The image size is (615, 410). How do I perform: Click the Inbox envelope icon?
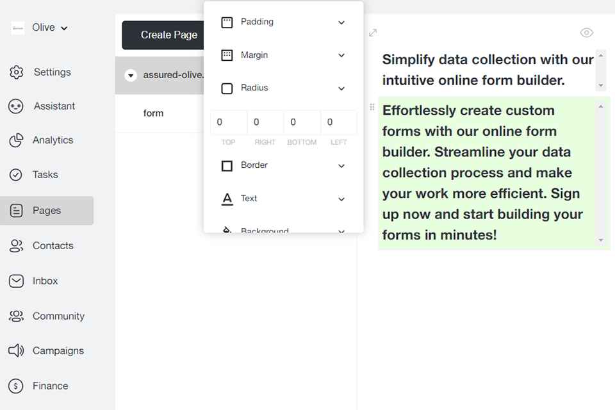pos(16,281)
